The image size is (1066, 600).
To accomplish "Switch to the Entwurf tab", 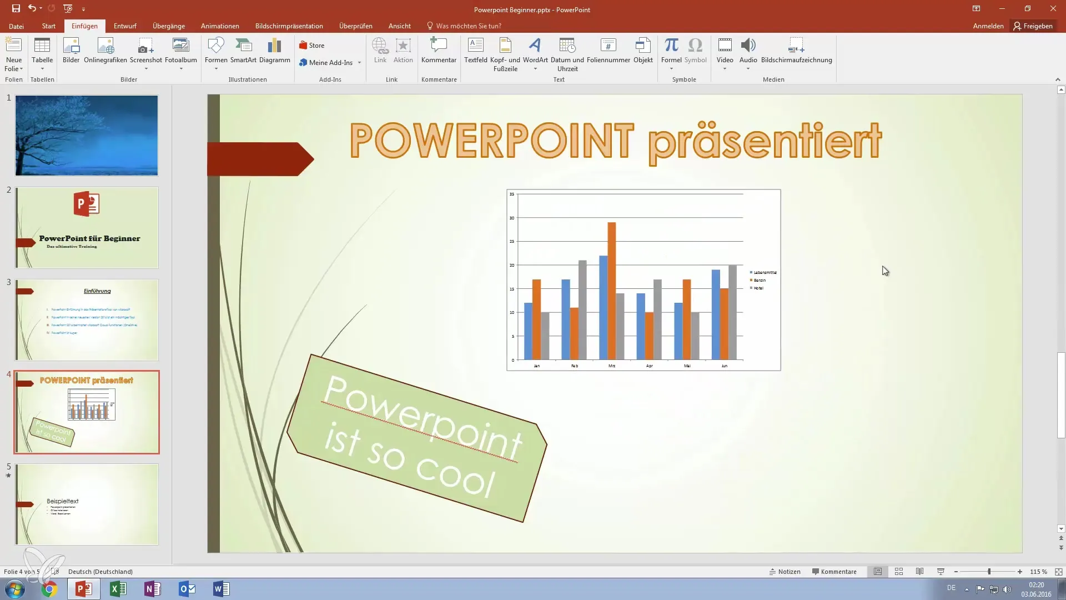I will (x=125, y=26).
